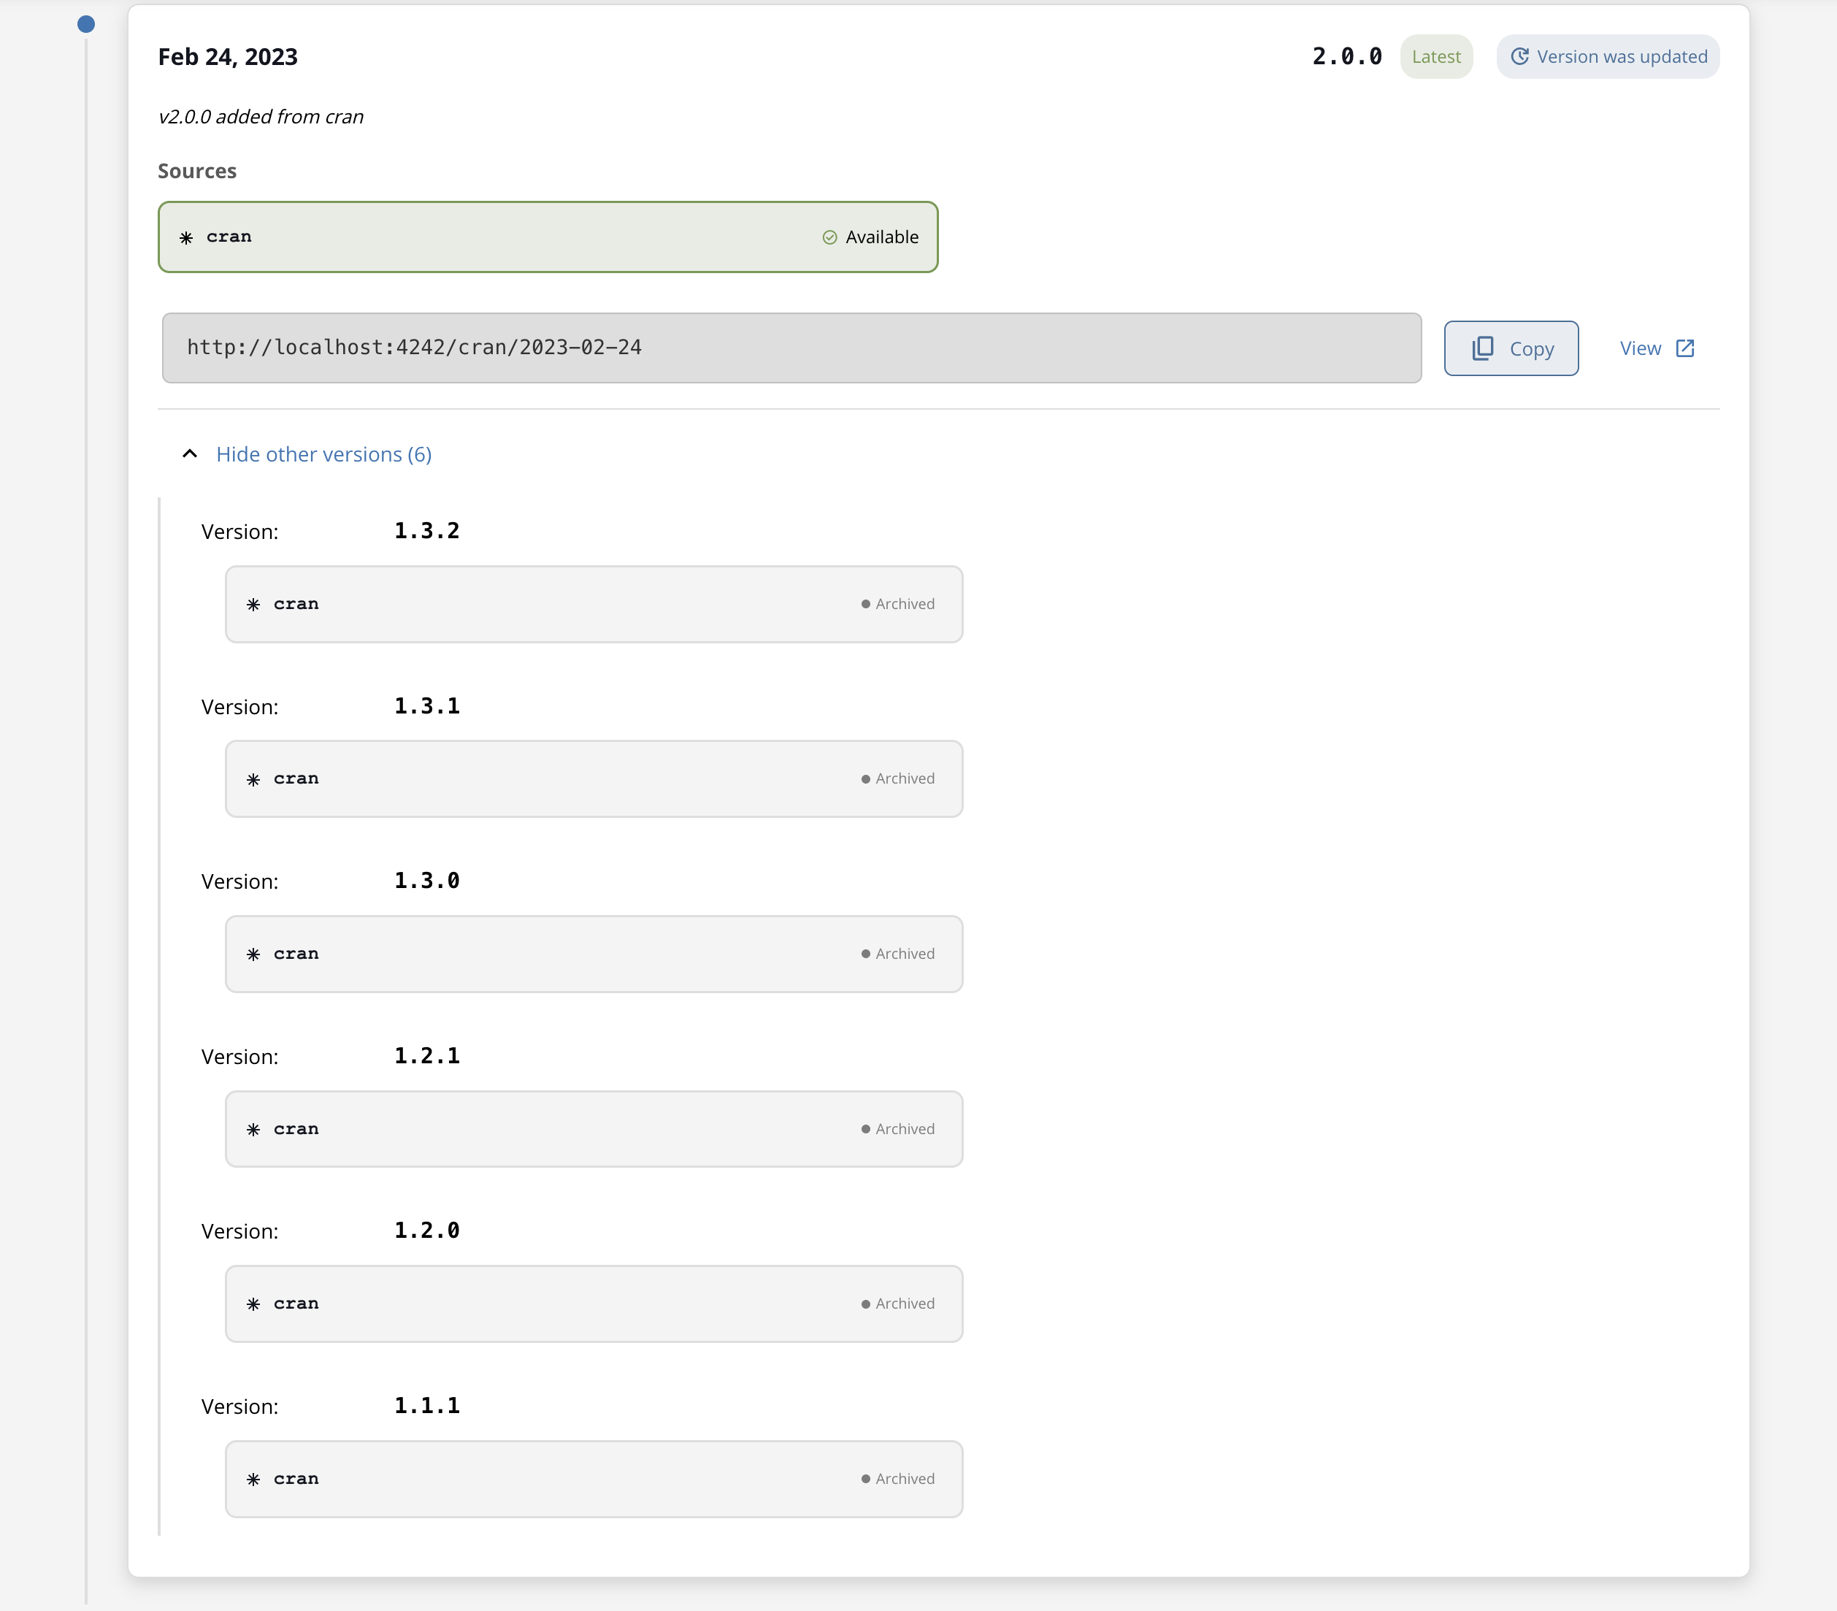Click the Archived status for version 1.1.1
Viewport: 1837px width, 1611px height.
(x=898, y=1479)
